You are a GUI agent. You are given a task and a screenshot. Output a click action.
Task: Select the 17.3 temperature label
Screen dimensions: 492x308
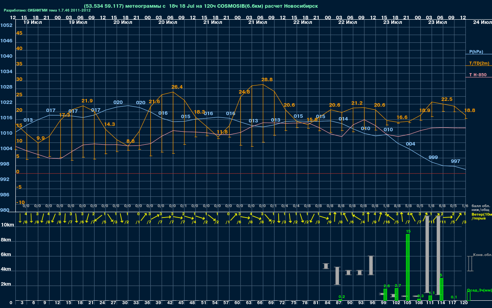(65, 115)
